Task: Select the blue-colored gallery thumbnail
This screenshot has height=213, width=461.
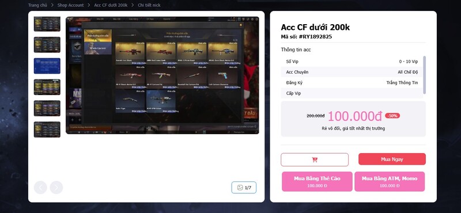Action: point(47,66)
